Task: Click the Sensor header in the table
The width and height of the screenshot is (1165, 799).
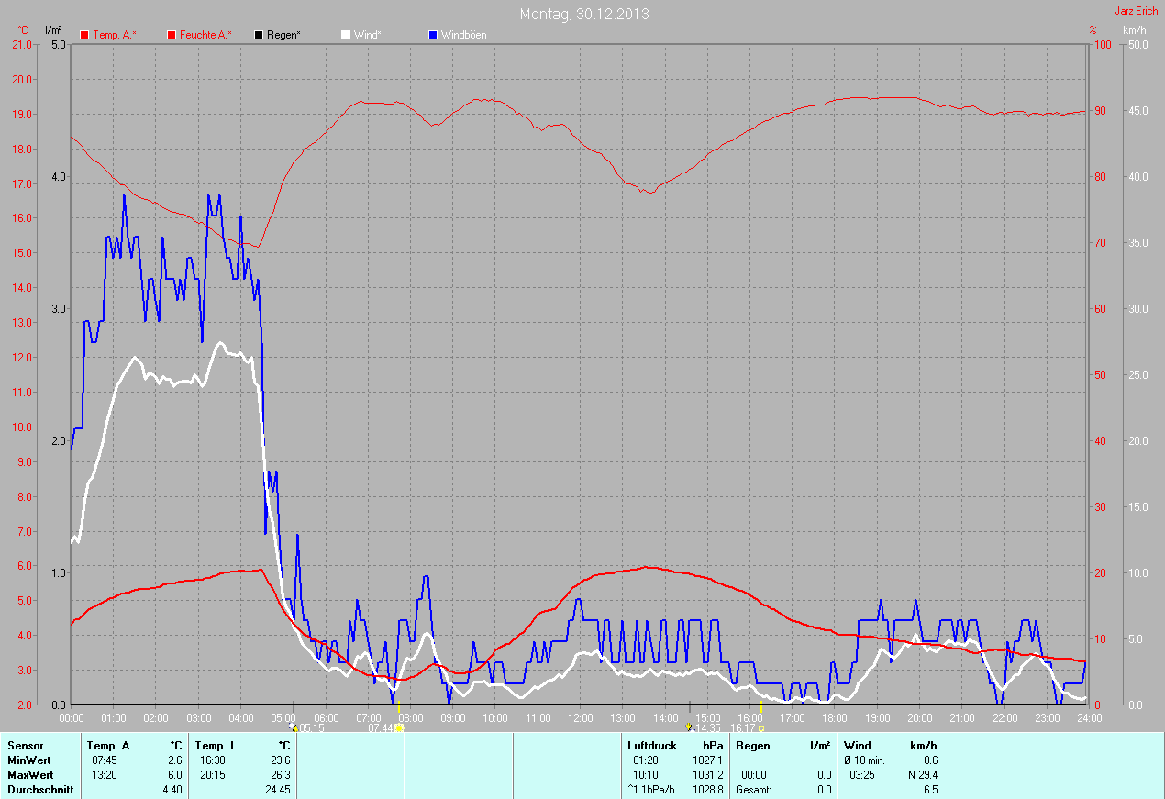Action: click(25, 746)
